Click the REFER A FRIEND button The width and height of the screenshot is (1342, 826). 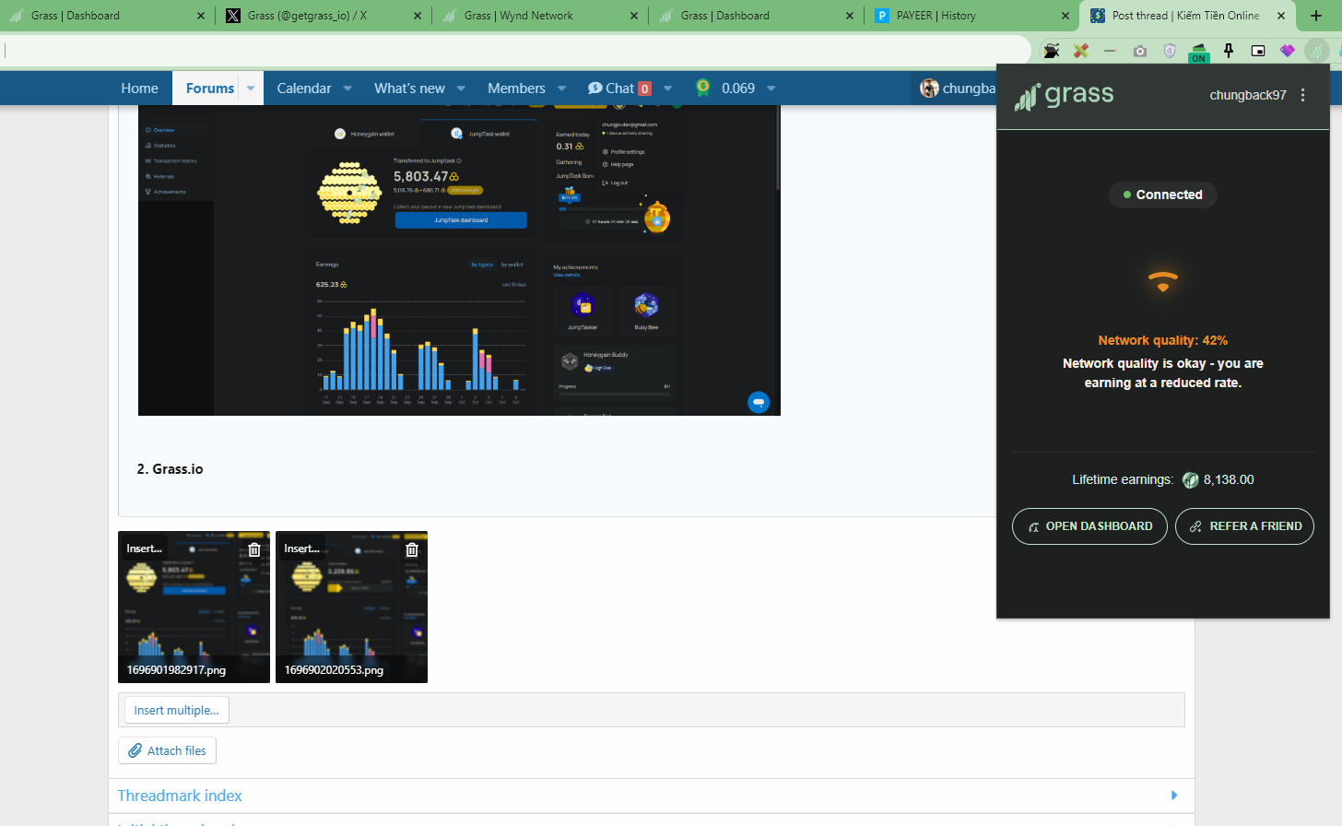pyautogui.click(x=1244, y=526)
